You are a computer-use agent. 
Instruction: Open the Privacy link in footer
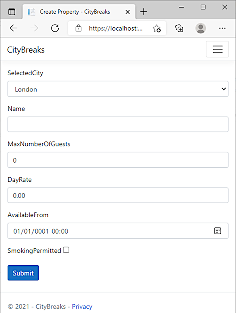coord(82,307)
